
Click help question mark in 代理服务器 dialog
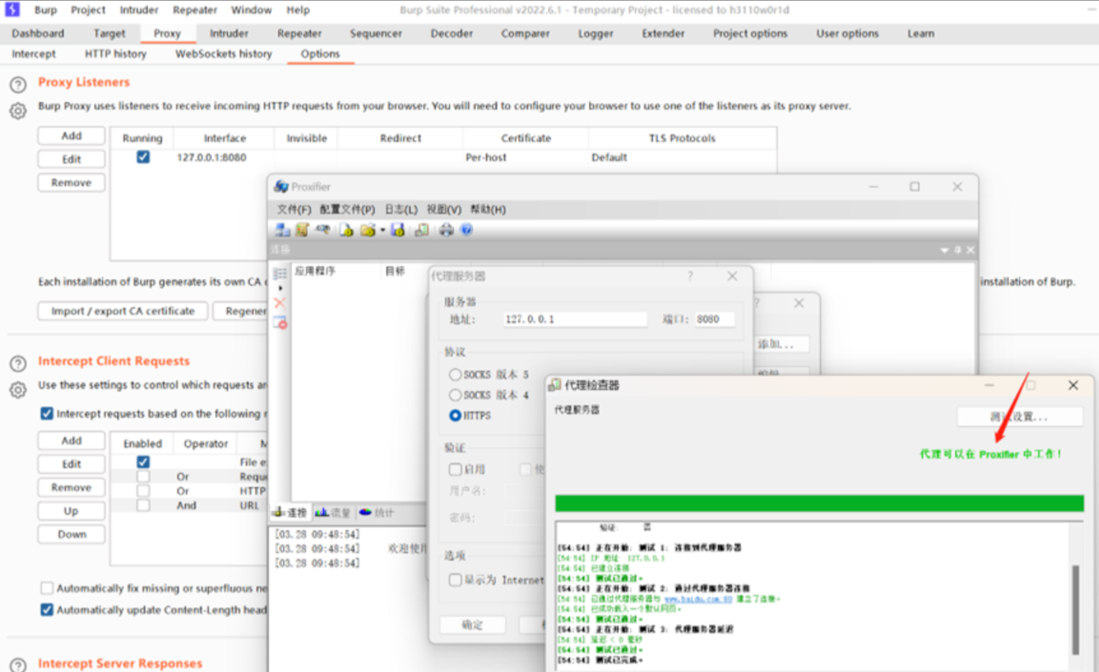tap(690, 276)
